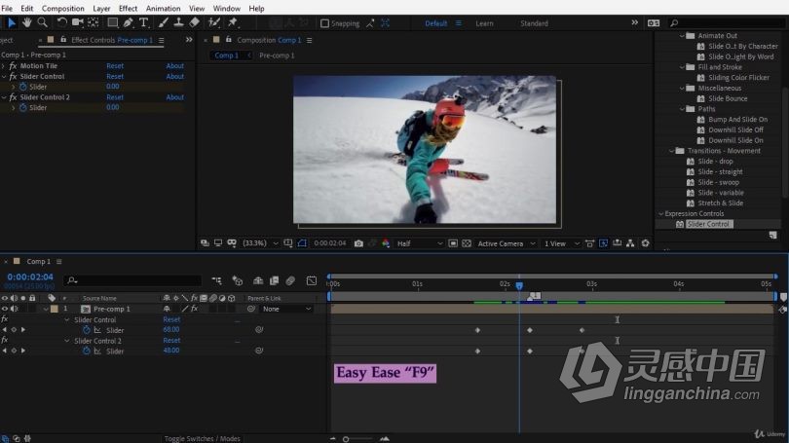Select the Pan Behind anchor tool
This screenshot has height=443, width=789.
(94, 22)
